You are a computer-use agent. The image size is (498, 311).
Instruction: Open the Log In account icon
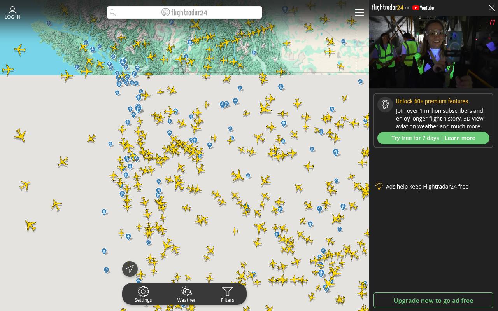[12, 12]
